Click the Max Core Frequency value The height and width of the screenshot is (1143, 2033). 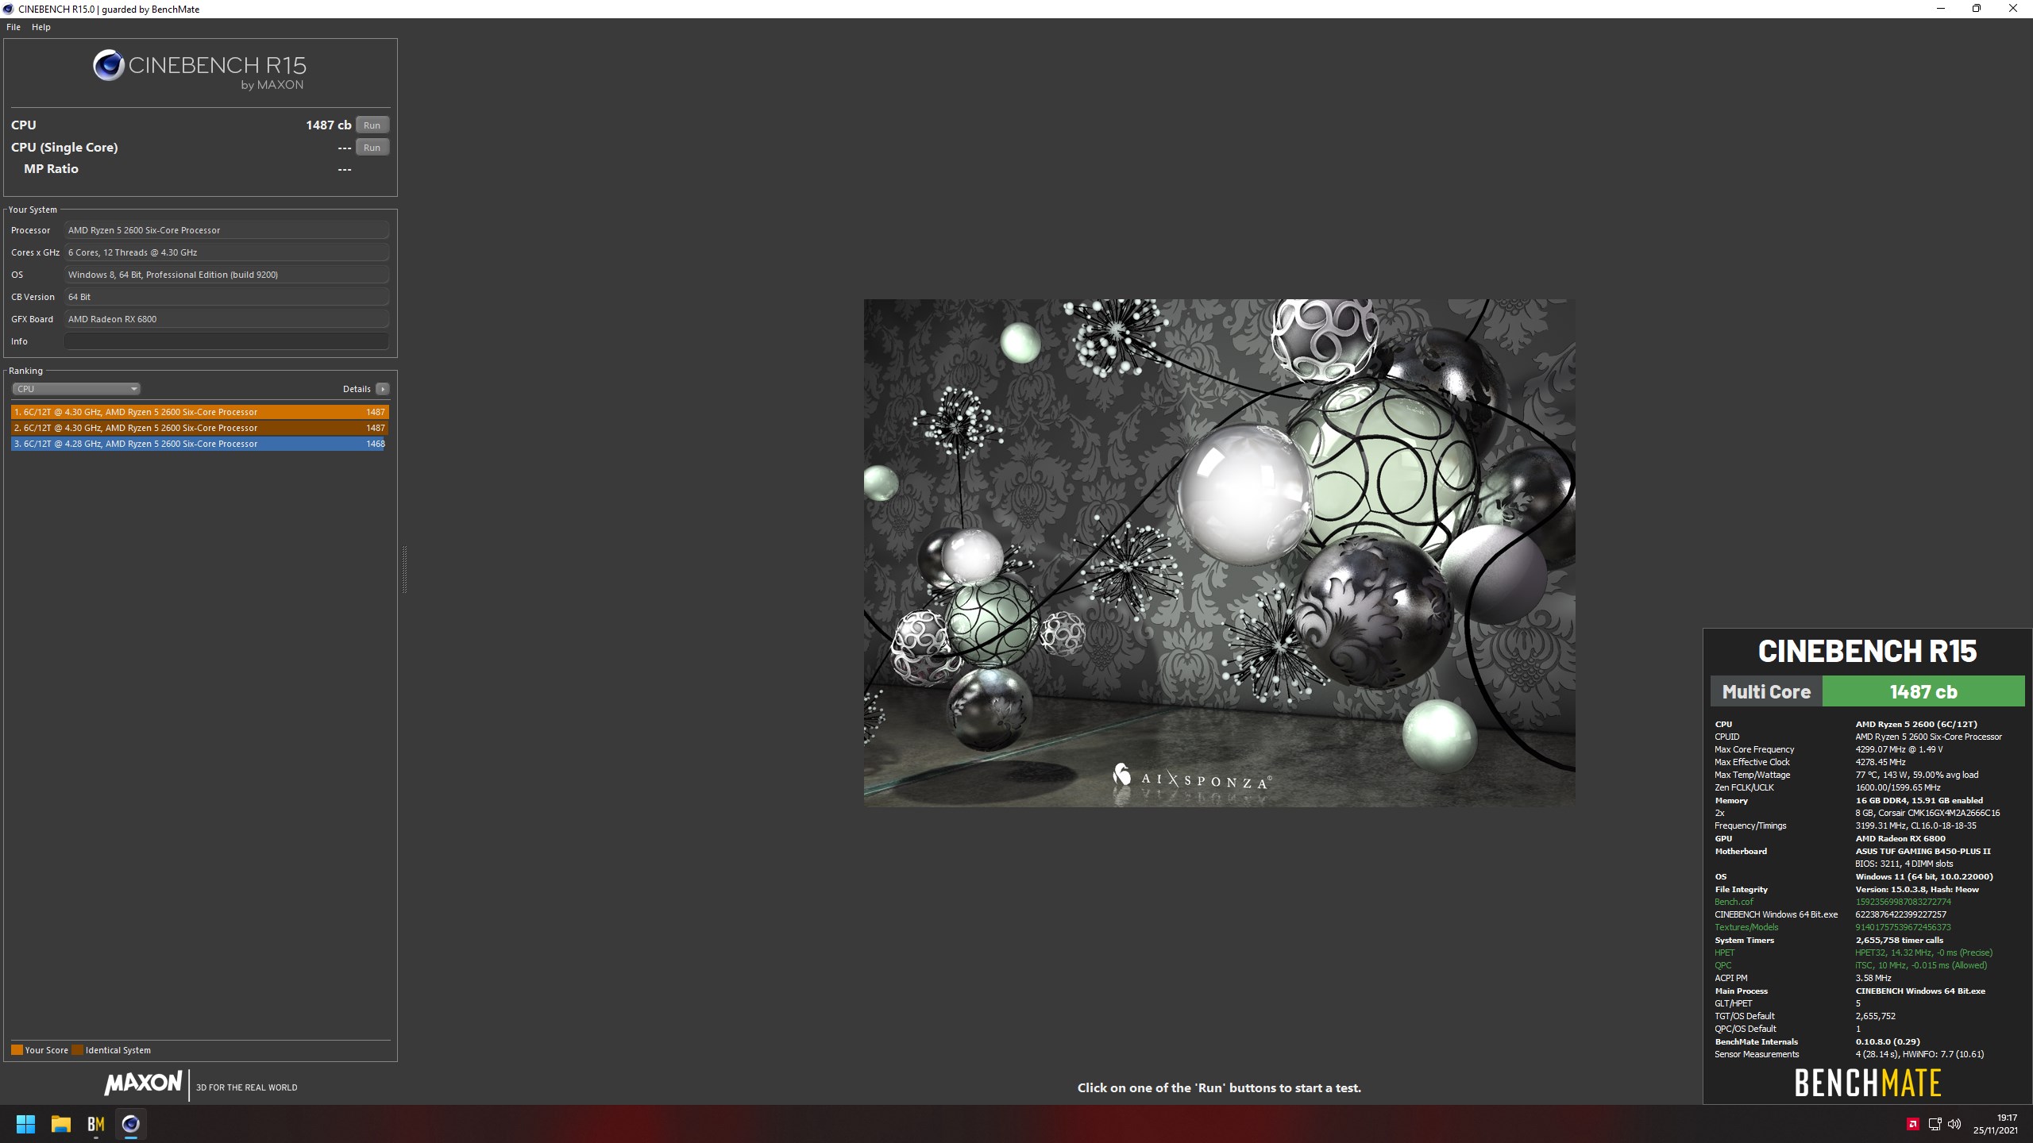(1899, 749)
